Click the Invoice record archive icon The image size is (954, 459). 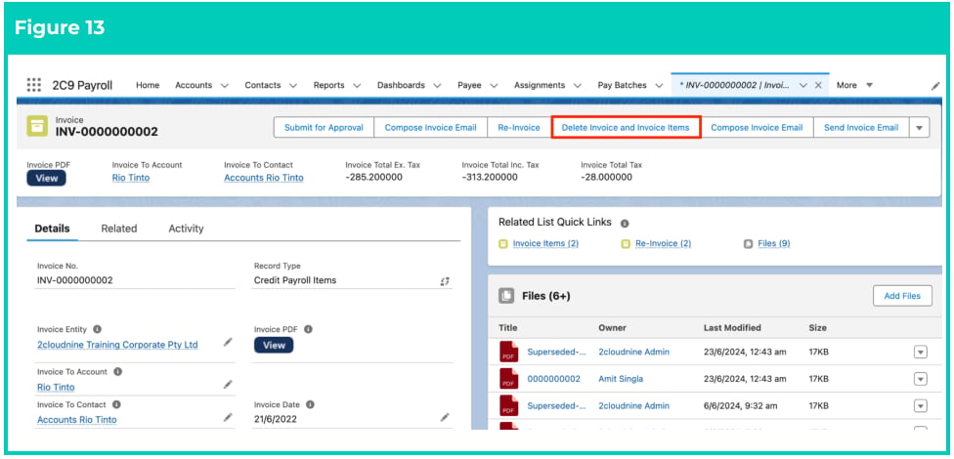tap(37, 126)
